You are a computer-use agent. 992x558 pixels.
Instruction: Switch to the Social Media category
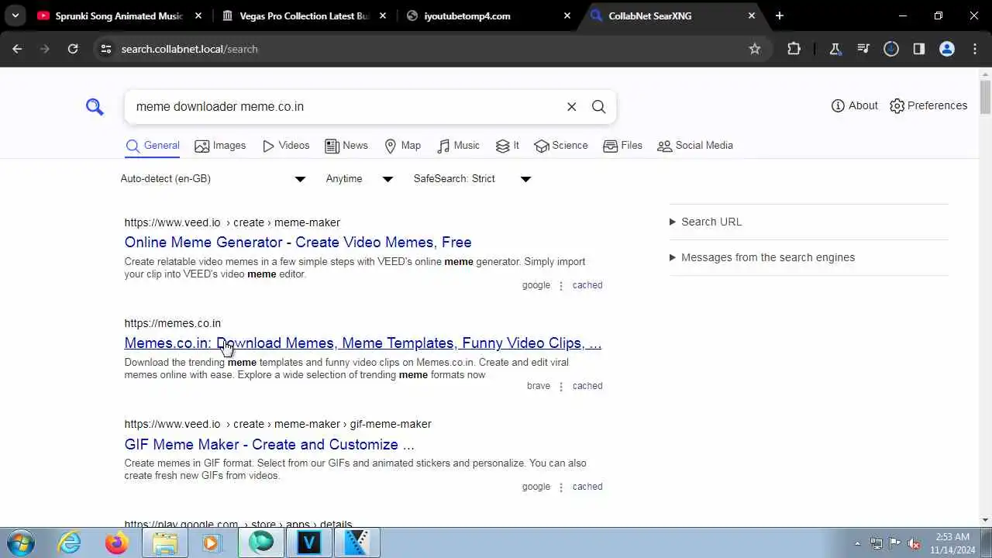coord(695,146)
